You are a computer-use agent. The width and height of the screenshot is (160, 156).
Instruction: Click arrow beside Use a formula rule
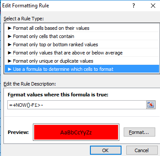click(10, 69)
